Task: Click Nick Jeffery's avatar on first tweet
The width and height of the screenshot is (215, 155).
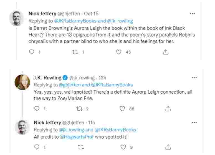Action: (17, 18)
